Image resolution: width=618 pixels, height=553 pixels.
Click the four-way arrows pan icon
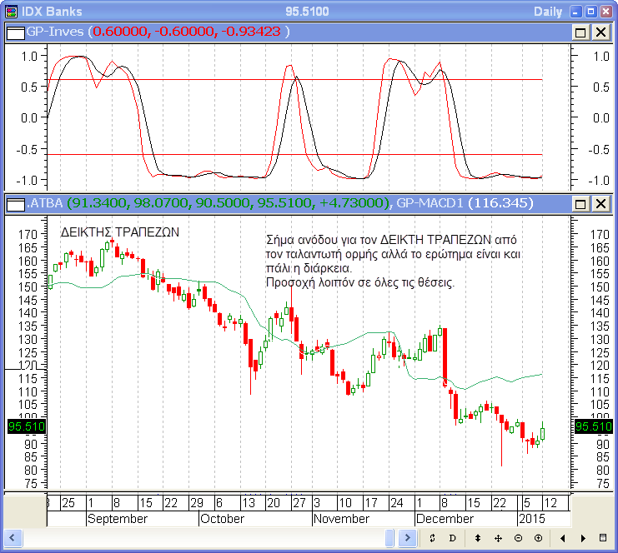(x=498, y=538)
